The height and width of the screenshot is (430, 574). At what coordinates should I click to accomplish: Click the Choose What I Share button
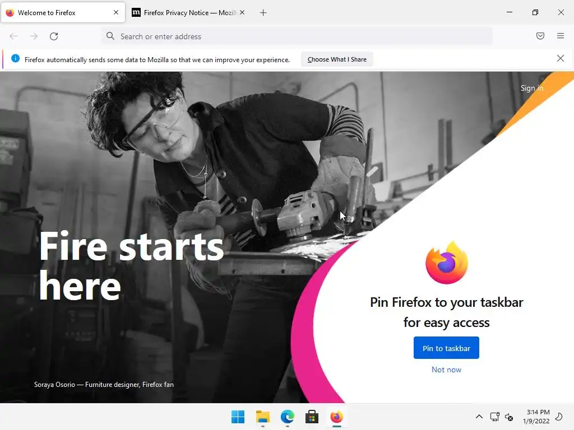coord(337,59)
